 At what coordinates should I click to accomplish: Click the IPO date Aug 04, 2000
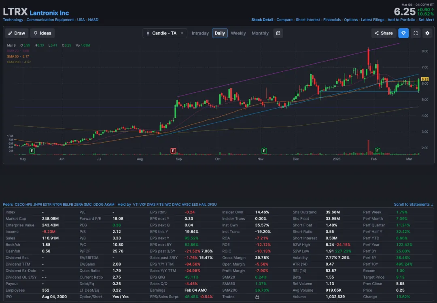(x=54, y=297)
